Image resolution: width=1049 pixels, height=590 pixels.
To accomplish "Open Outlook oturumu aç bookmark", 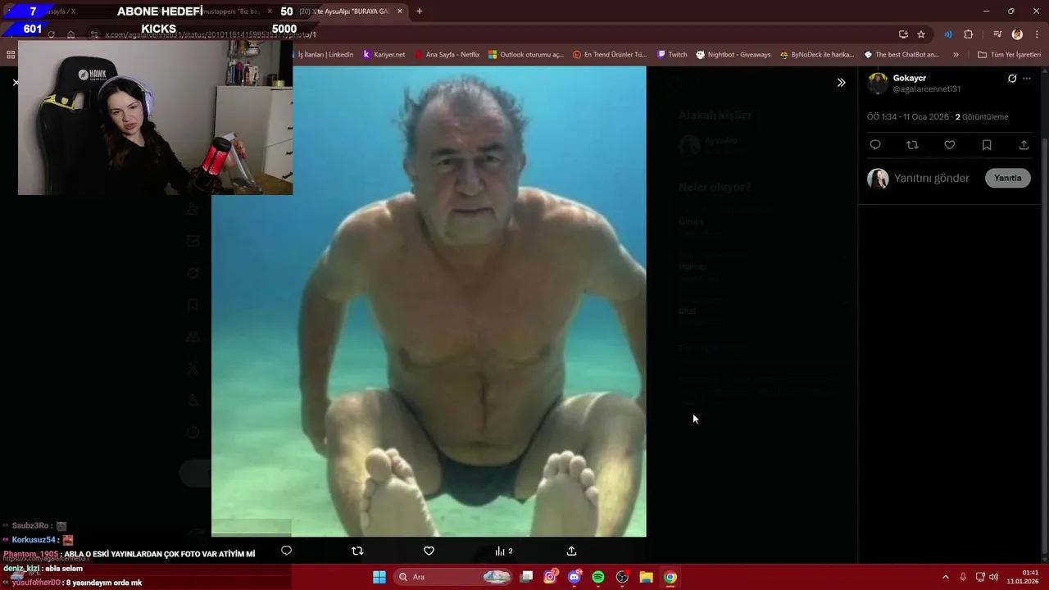I will pyautogui.click(x=525, y=55).
